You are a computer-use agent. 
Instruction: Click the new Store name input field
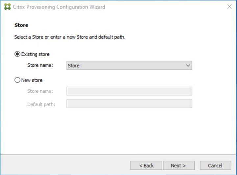pos(129,91)
